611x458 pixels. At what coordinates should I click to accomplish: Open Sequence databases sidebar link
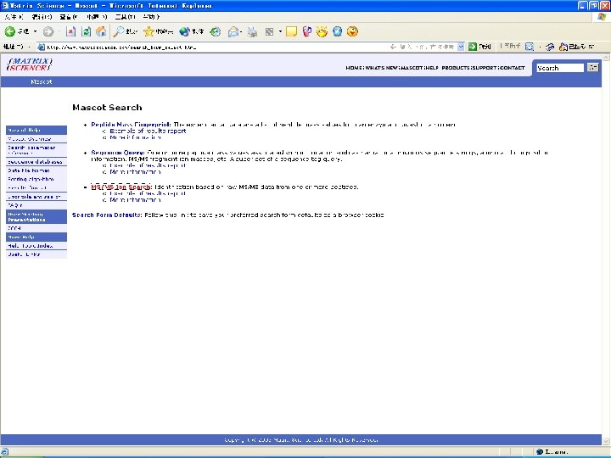36,162
